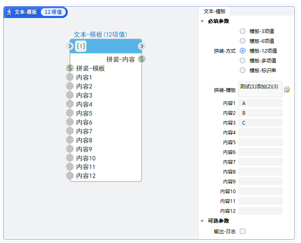Click the 内容12 input port circle

70,176
